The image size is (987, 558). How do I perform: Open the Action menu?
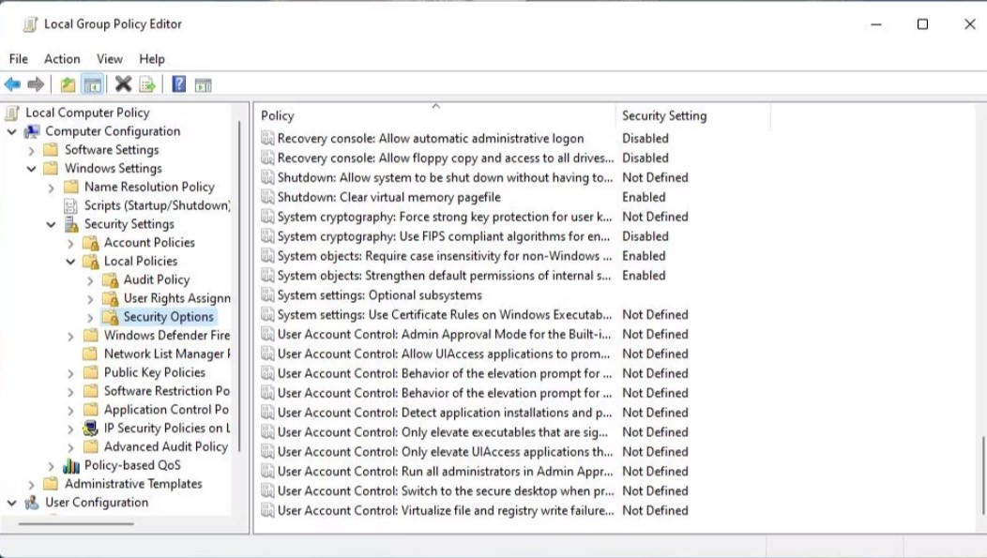(62, 59)
